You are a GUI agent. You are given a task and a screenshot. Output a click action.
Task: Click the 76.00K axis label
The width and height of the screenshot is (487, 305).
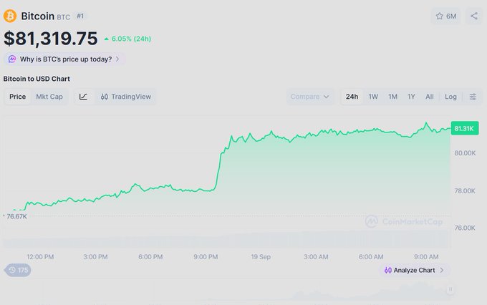click(465, 228)
